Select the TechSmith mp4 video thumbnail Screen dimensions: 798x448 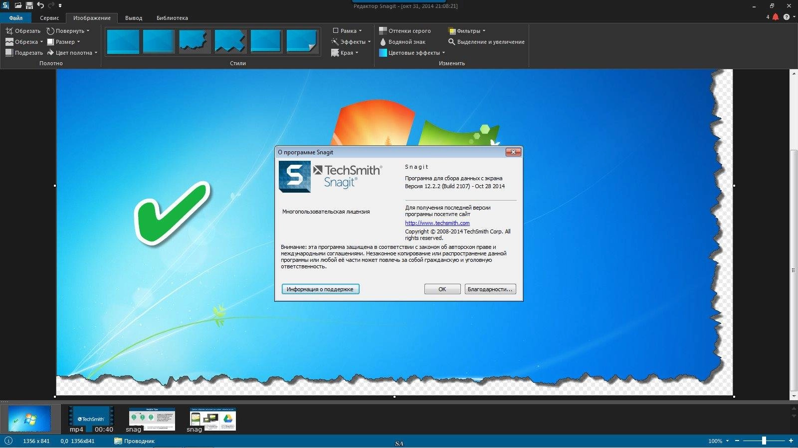pyautogui.click(x=91, y=419)
